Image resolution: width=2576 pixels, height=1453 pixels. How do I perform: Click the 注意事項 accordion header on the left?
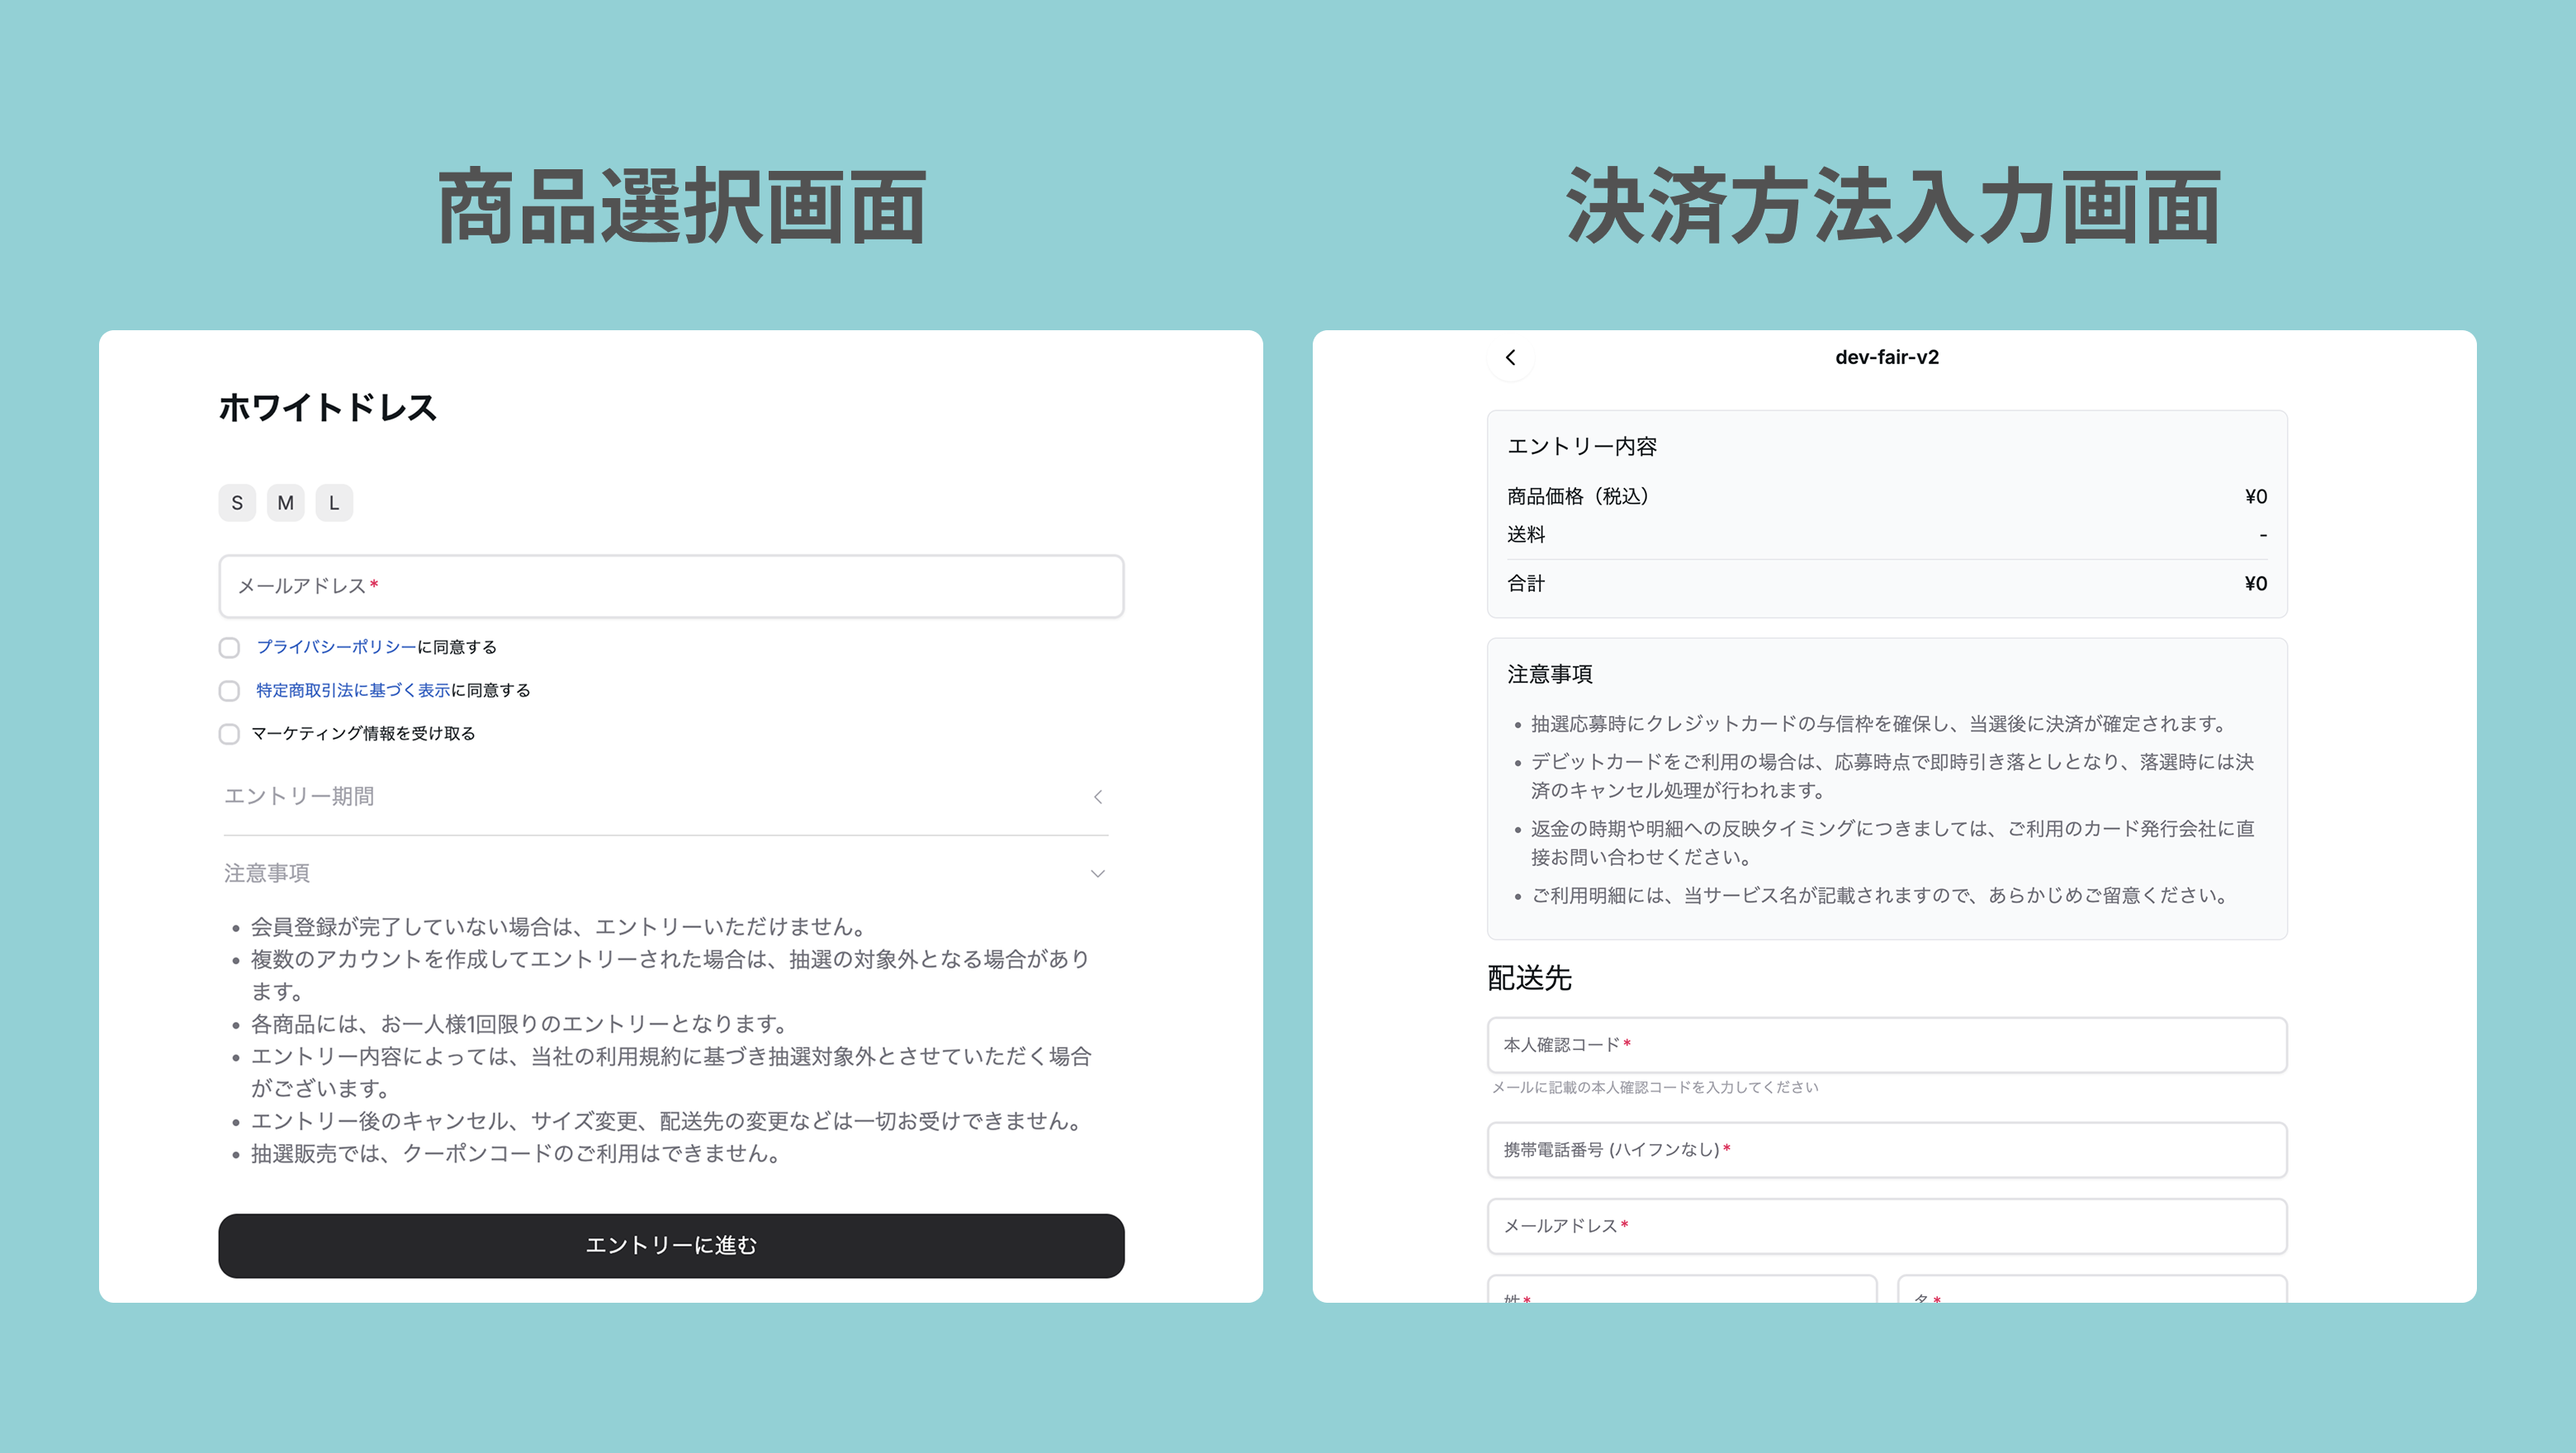tap(267, 874)
